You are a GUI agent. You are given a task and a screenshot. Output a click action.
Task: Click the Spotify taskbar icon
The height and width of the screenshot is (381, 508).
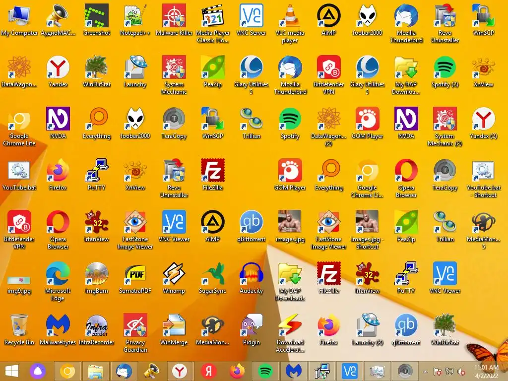click(x=265, y=371)
